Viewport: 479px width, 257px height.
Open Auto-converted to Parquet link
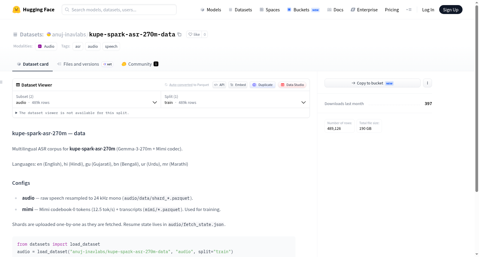click(x=189, y=85)
